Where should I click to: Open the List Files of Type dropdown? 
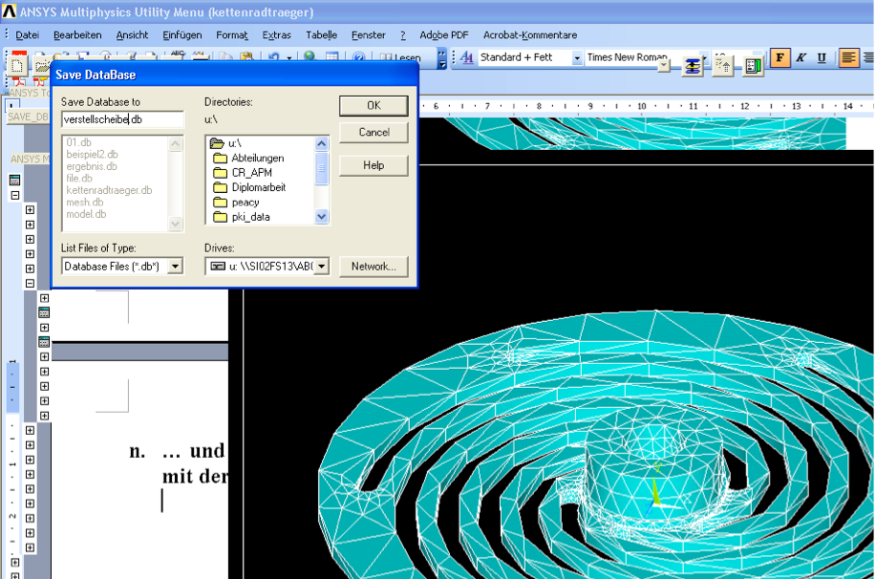click(x=175, y=267)
